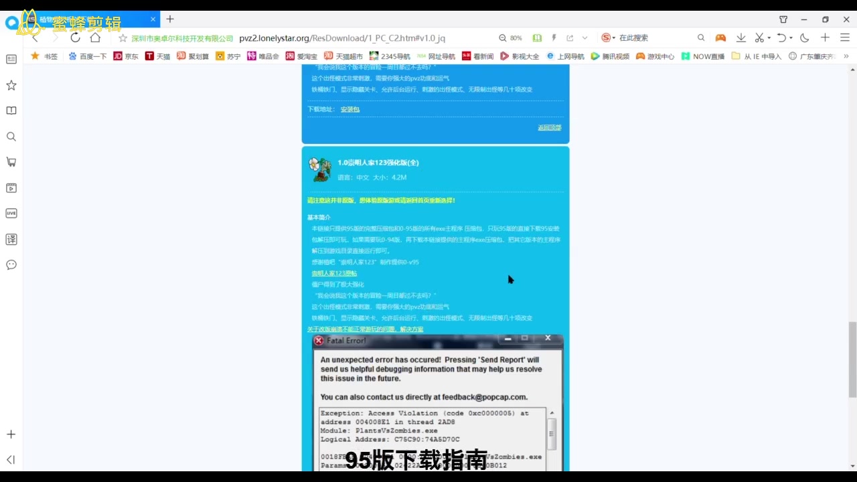Bookmark this page with the star icon
This screenshot has height=482, width=857.
[123, 38]
